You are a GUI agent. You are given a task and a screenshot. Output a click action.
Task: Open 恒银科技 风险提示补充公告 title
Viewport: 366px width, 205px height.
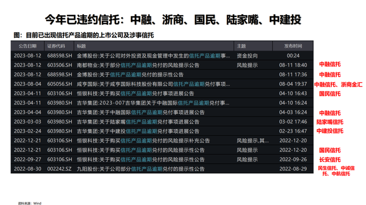[x=143, y=141]
